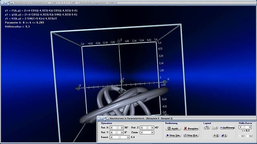
Task: Open the Auflösung resolution button
Action: (227, 128)
